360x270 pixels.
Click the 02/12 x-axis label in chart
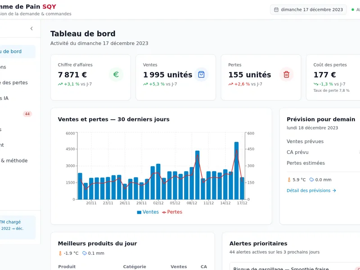[158, 203]
